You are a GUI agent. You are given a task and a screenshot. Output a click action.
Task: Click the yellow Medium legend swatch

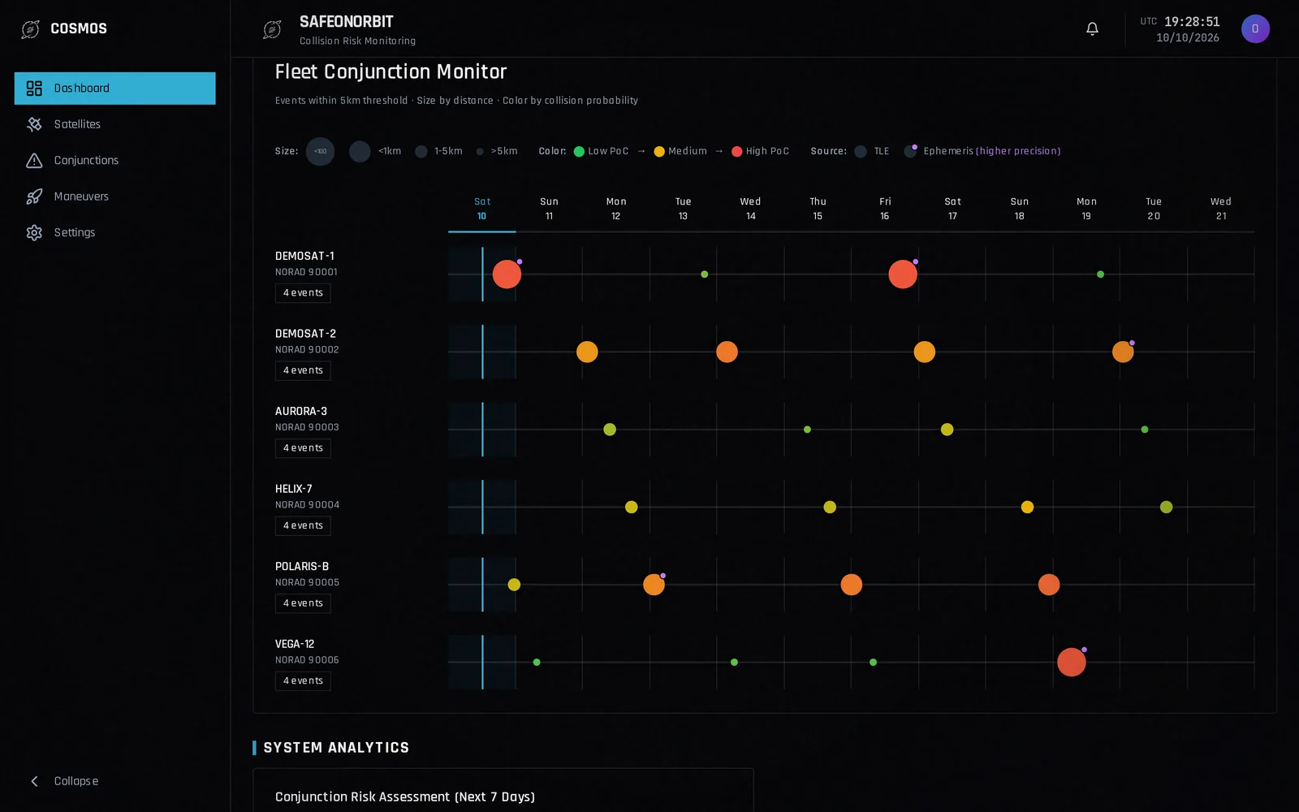coord(659,151)
